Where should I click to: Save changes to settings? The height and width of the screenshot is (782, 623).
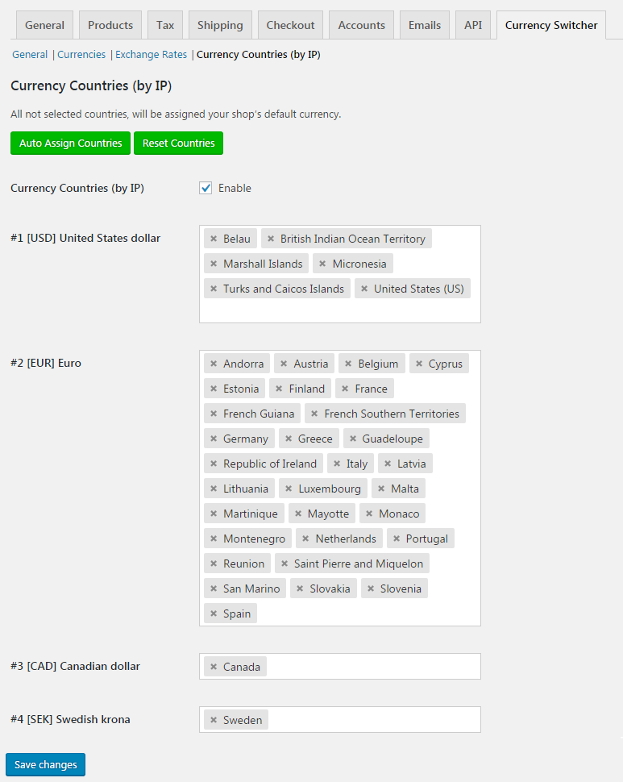point(46,764)
